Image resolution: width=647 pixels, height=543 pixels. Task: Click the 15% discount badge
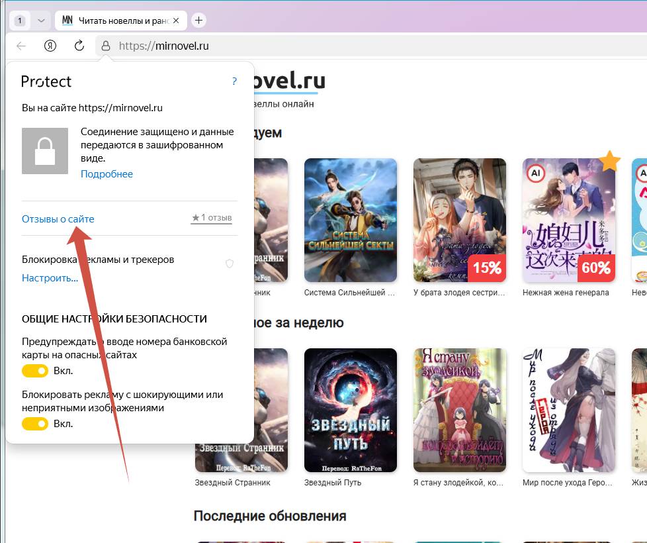487,268
